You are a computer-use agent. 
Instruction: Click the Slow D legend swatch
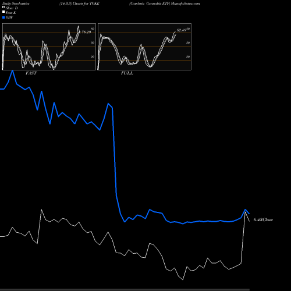coord(3,7)
